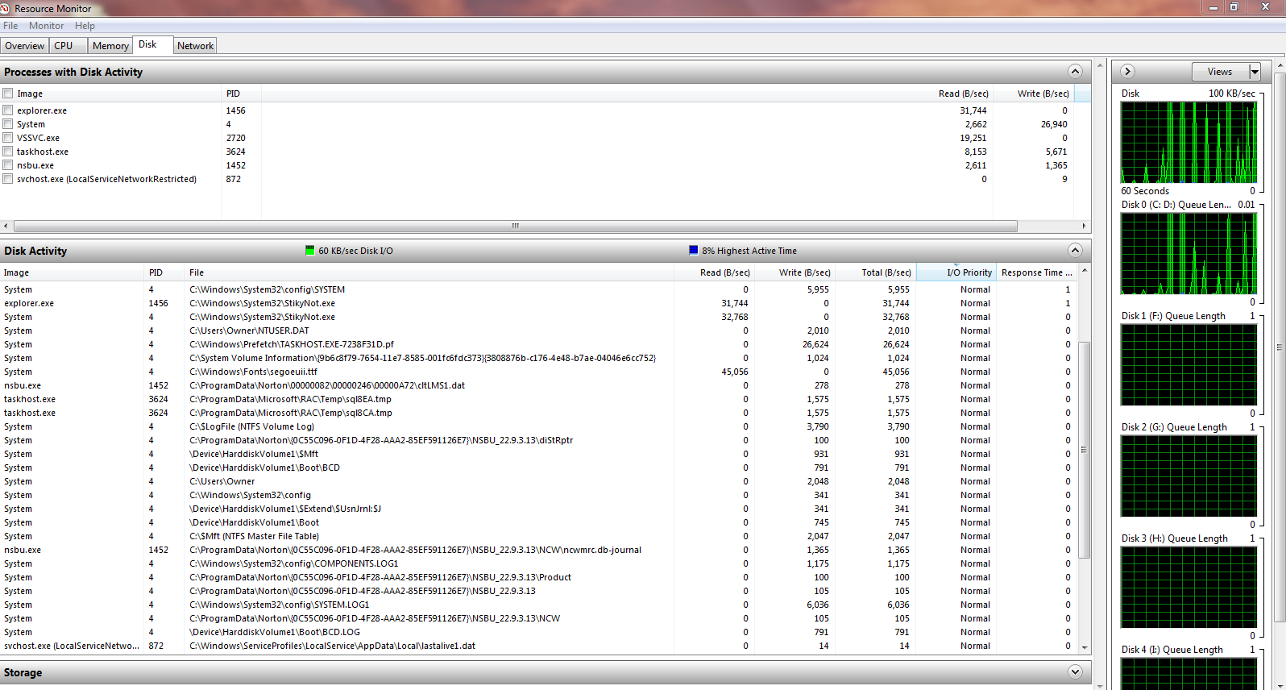
Task: Select the C:\Windows\Fonts\segoeuii.ttf row
Action: 538,372
